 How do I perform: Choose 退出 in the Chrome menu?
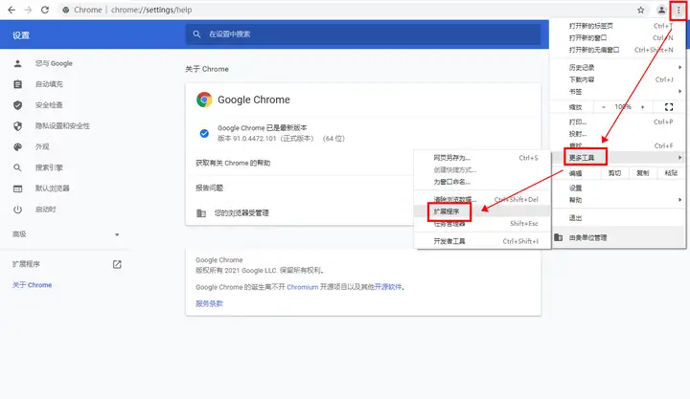(x=618, y=217)
